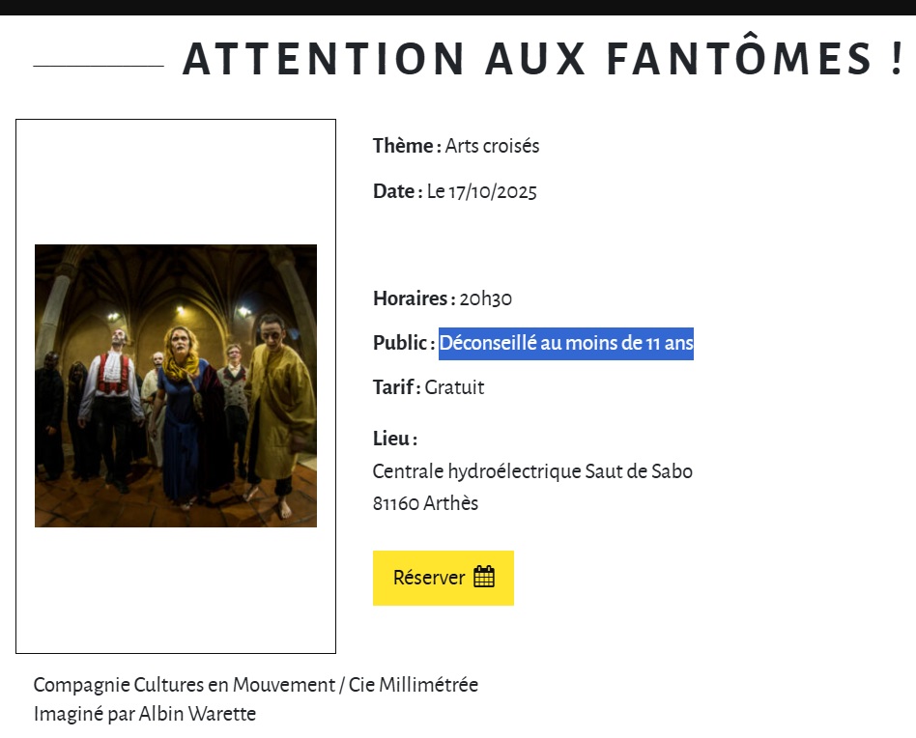
Task: Click 'Compagnie Cultures en Mouvement' credit line
Action: coord(184,685)
